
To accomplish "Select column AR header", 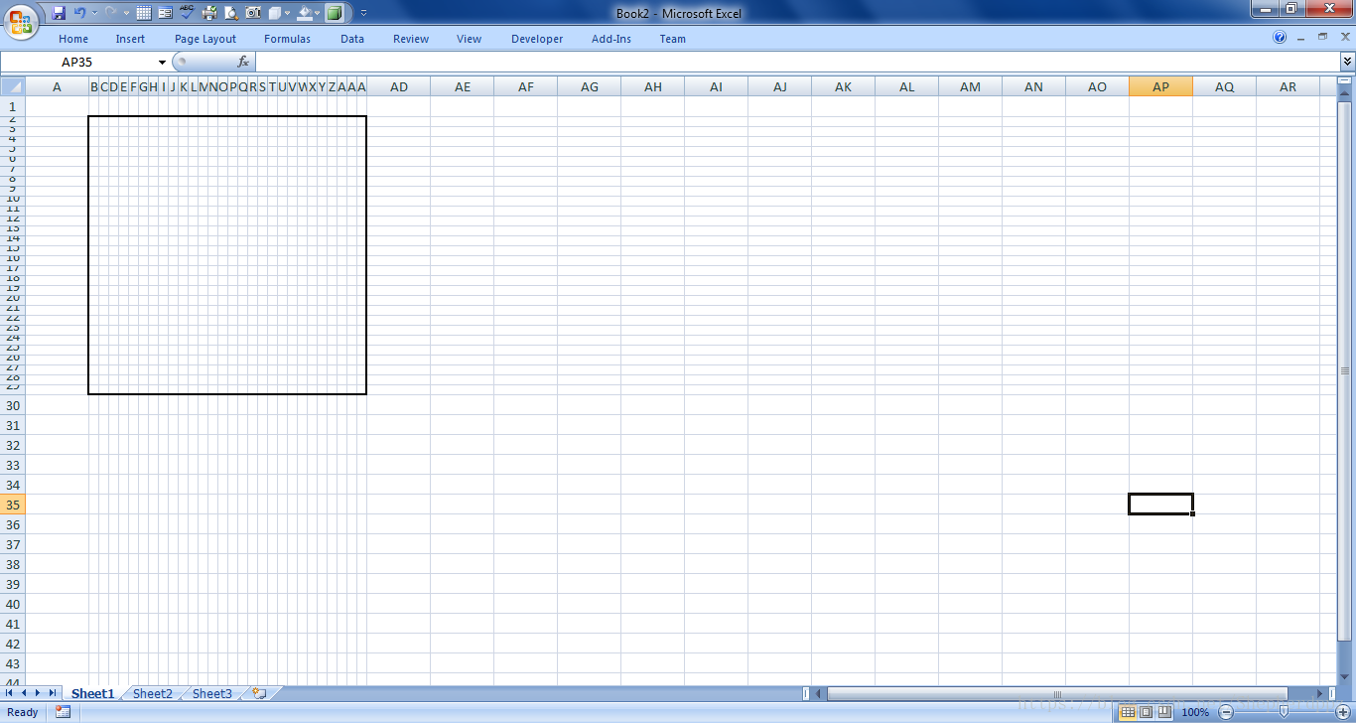I will 1288,87.
